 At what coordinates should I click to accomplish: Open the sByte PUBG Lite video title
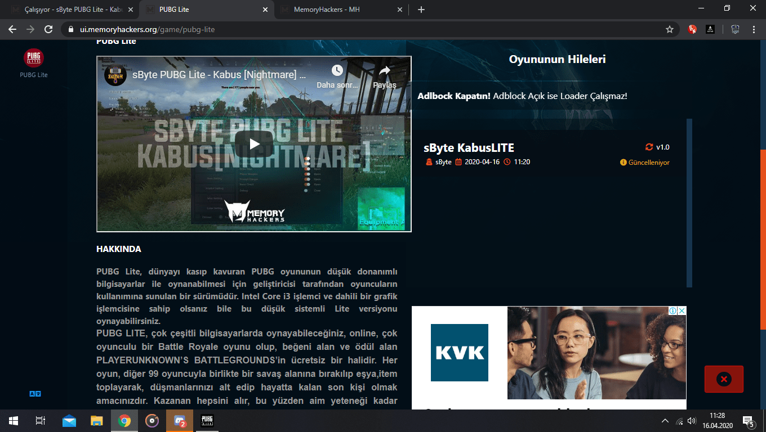pyautogui.click(x=220, y=75)
